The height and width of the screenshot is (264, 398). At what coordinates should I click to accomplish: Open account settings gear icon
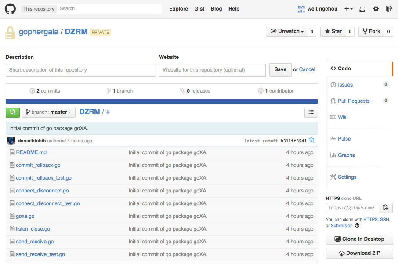pyautogui.click(x=376, y=9)
